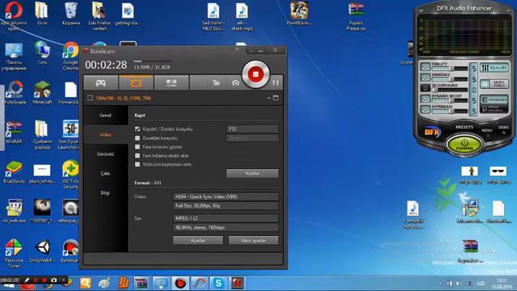Screen dimensions: 517x291
Task: Toggle DFX Hyperbass power button
Action: click(426, 109)
